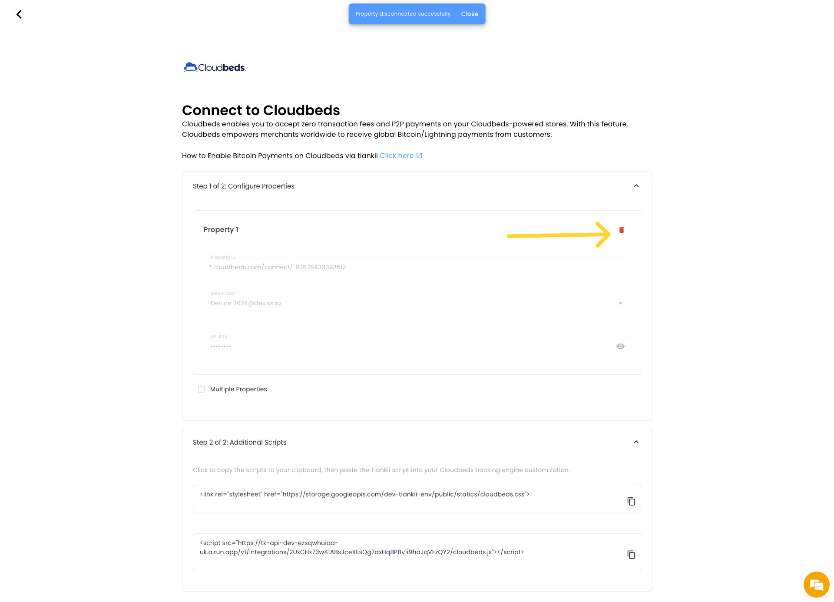Enable the Multiple Properties checkbox

click(202, 389)
